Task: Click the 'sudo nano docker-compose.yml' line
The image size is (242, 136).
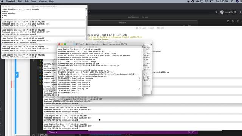Action: click(89, 66)
